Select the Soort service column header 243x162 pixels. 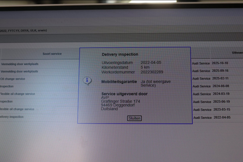pyautogui.click(x=52, y=54)
